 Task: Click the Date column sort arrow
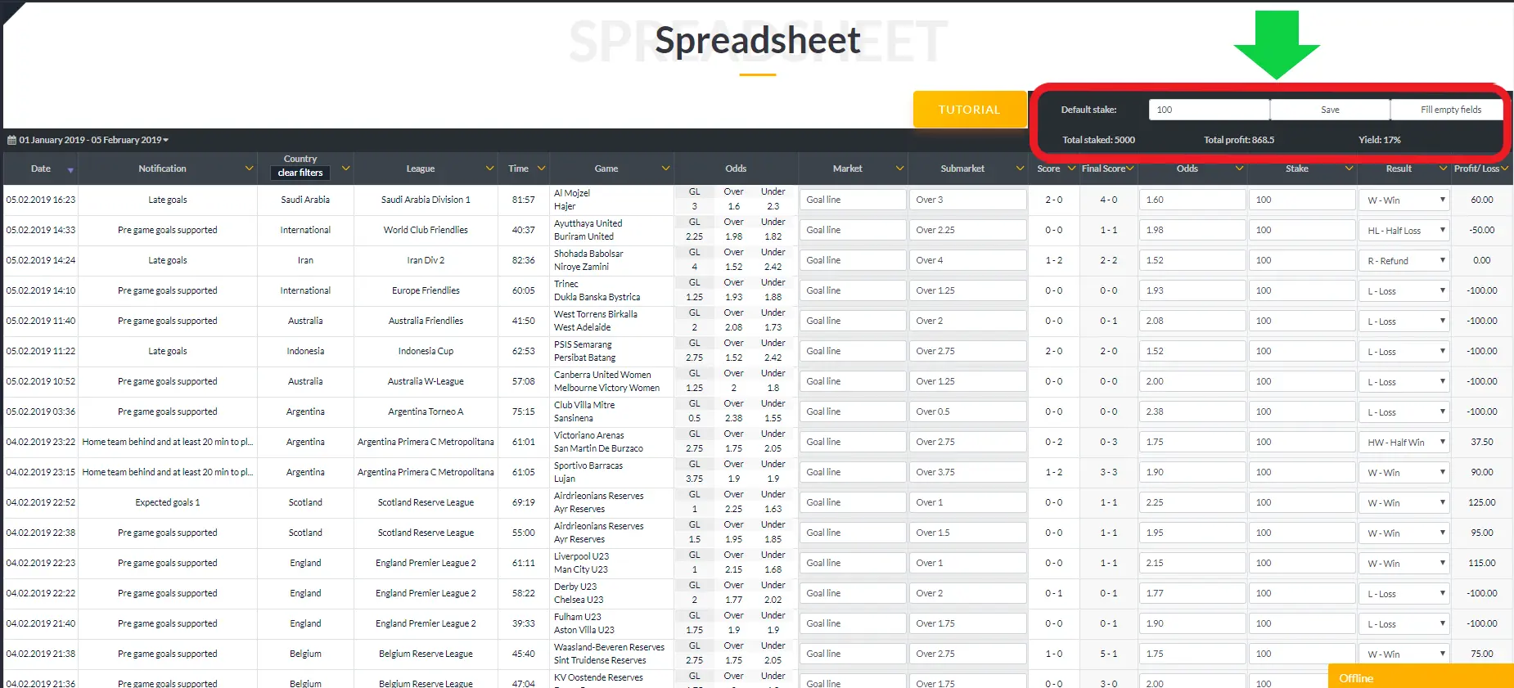(x=70, y=170)
